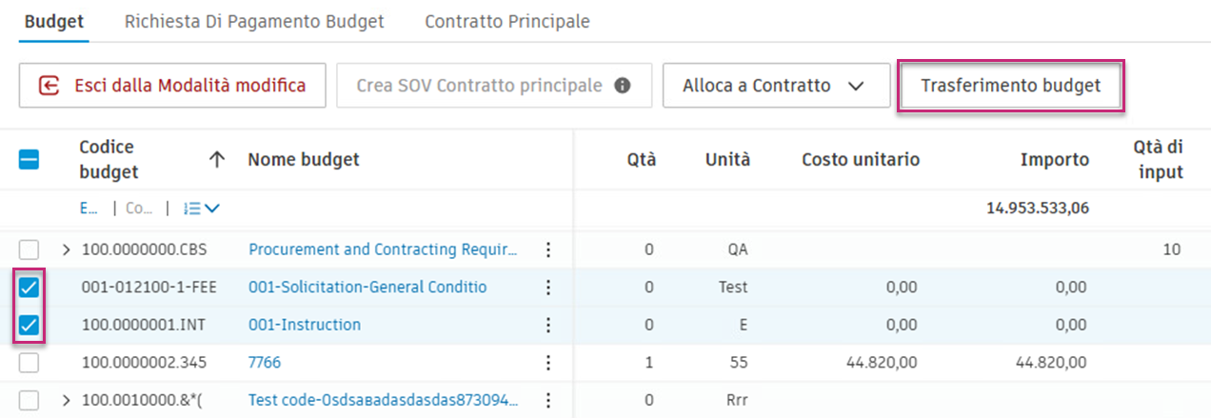The width and height of the screenshot is (1211, 418).
Task: Uncheck the 001-012100-1-FEE row checkbox
Action: tap(30, 288)
